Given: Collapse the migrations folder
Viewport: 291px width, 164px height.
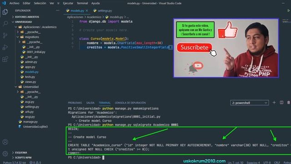Looking at the screenshot, I should tap(32, 37).
